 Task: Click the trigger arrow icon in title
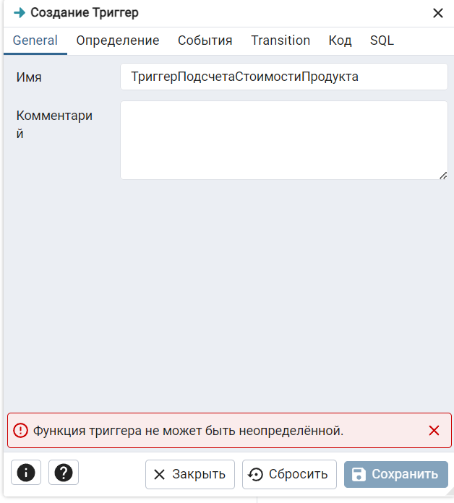click(x=20, y=13)
